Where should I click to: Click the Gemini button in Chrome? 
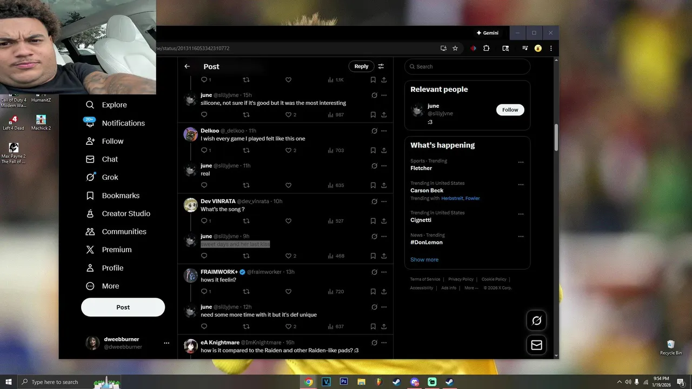487,33
